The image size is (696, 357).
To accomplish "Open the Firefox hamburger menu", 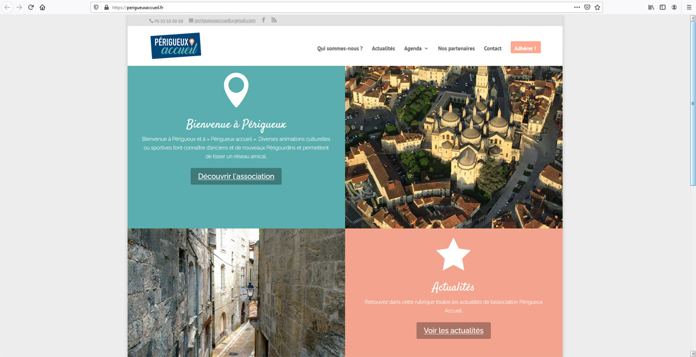I will [x=689, y=8].
